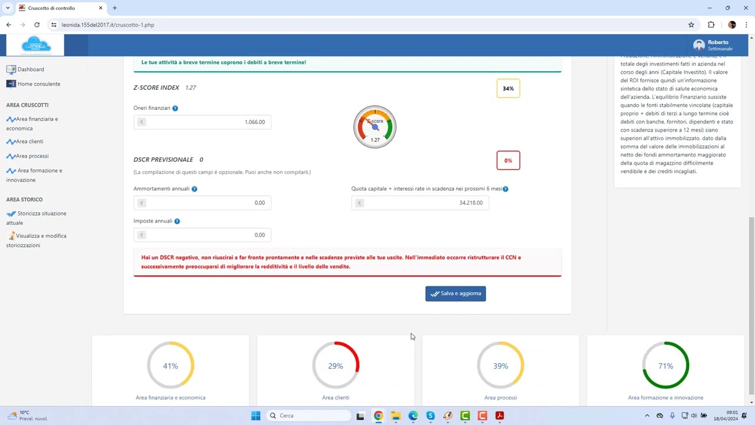Open Roberto user profile menu
Screen dimensions: 755x425
coord(714,45)
